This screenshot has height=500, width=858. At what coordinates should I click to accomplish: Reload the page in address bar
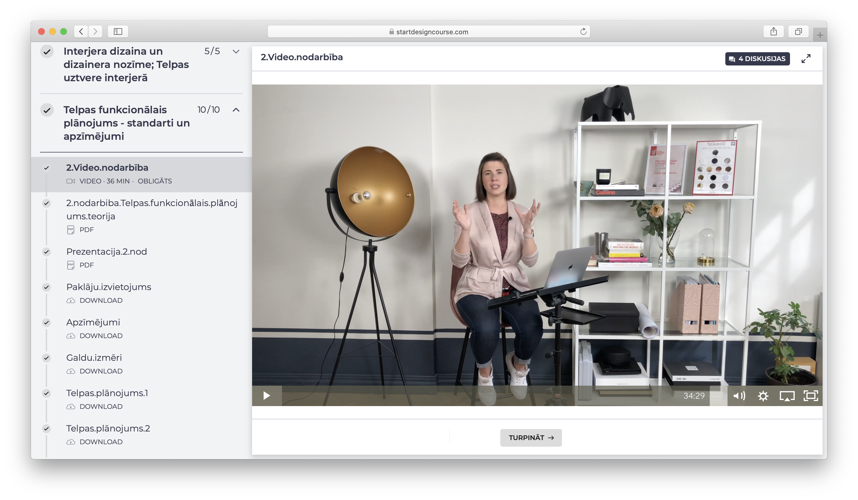[x=583, y=32]
